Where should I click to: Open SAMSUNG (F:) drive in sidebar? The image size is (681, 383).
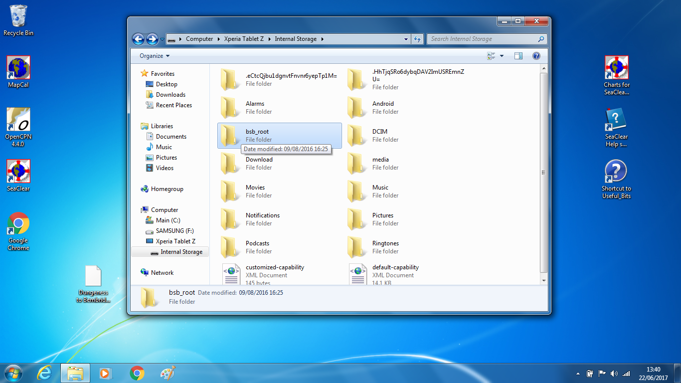174,231
